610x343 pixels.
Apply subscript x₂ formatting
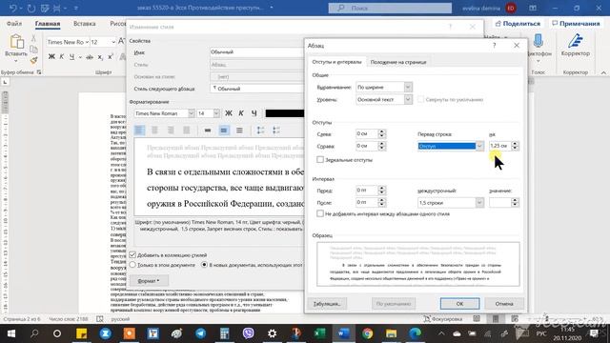pyautogui.click(x=100, y=57)
